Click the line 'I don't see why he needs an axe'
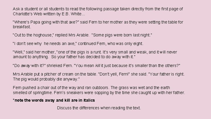The height and width of the screenshot is (119, 211). coord(78,43)
